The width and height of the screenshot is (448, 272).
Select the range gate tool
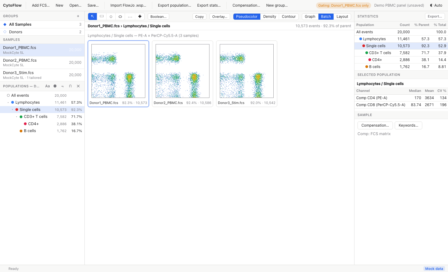(x=130, y=17)
